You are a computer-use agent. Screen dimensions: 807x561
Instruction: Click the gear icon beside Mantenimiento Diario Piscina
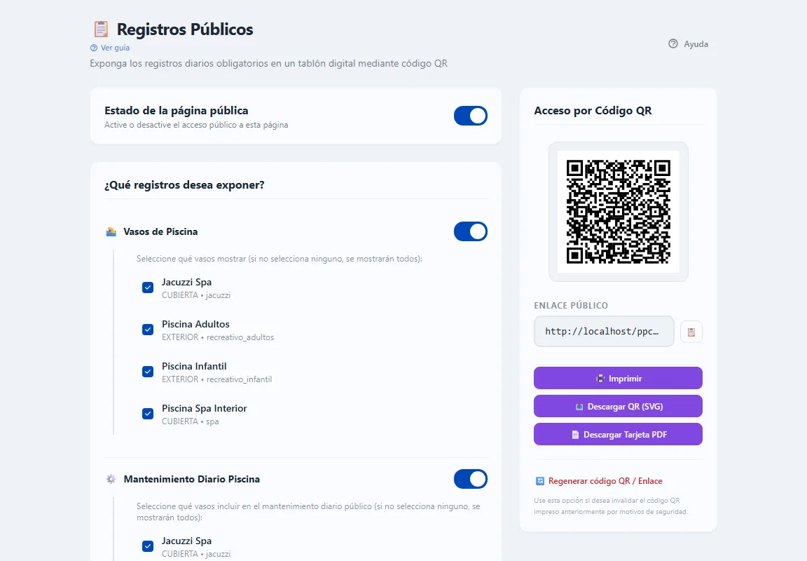(x=111, y=479)
